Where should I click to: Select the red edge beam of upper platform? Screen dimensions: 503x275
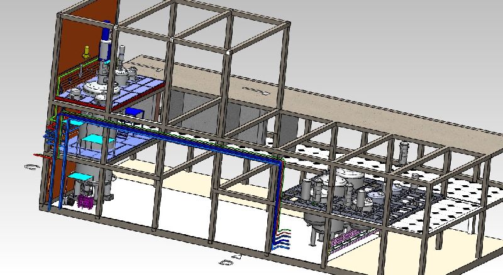(x=80, y=103)
